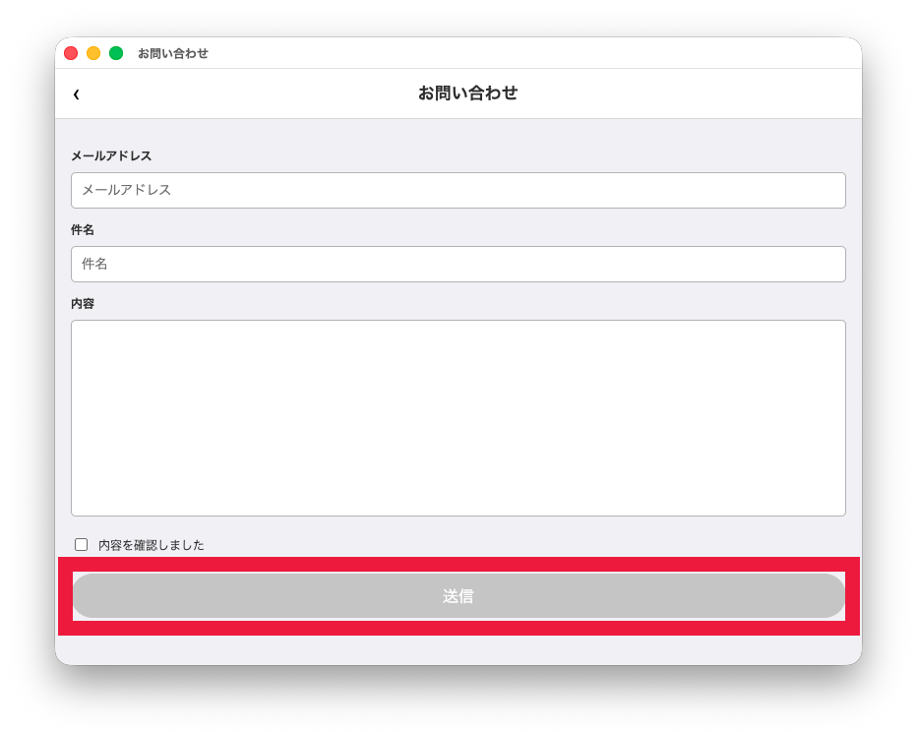Viewport: 917px width, 732px height.
Task: Close the お問い合わせ window
Action: pyautogui.click(x=71, y=53)
